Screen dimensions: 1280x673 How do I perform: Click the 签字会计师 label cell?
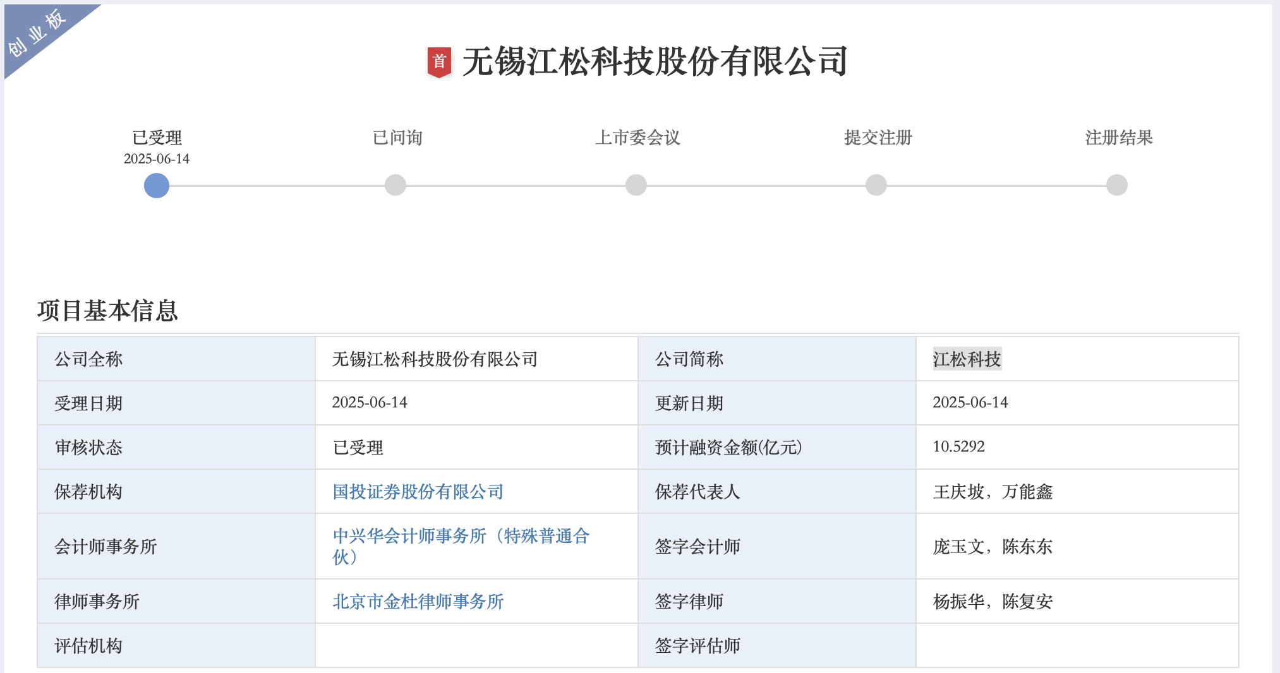777,546
